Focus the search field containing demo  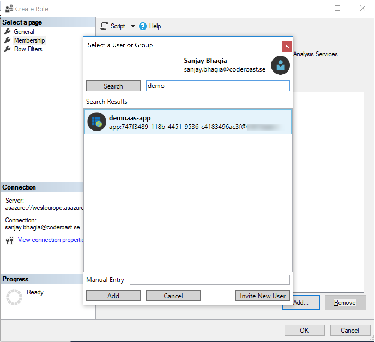click(218, 86)
